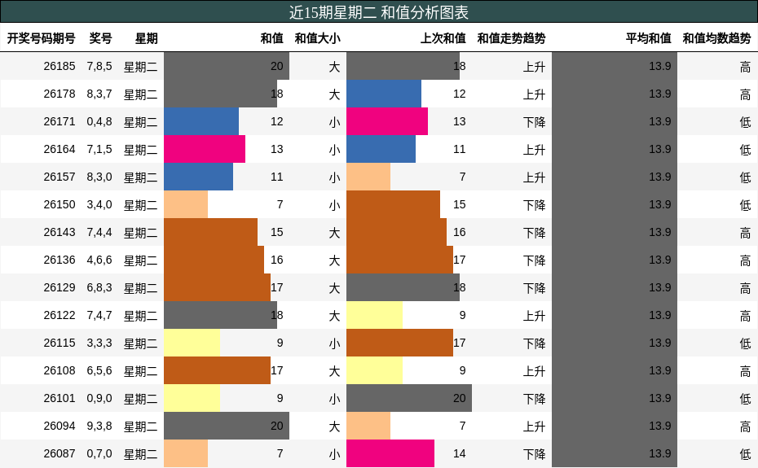Image resolution: width=758 pixels, height=468 pixels.
Task: Select the 开奖号码期号 column header
Action: tap(41, 38)
